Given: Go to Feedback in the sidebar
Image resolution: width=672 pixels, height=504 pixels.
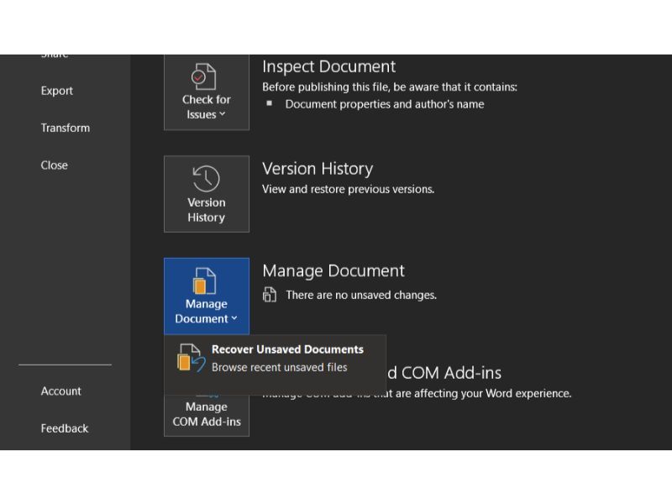Looking at the screenshot, I should pyautogui.click(x=65, y=428).
